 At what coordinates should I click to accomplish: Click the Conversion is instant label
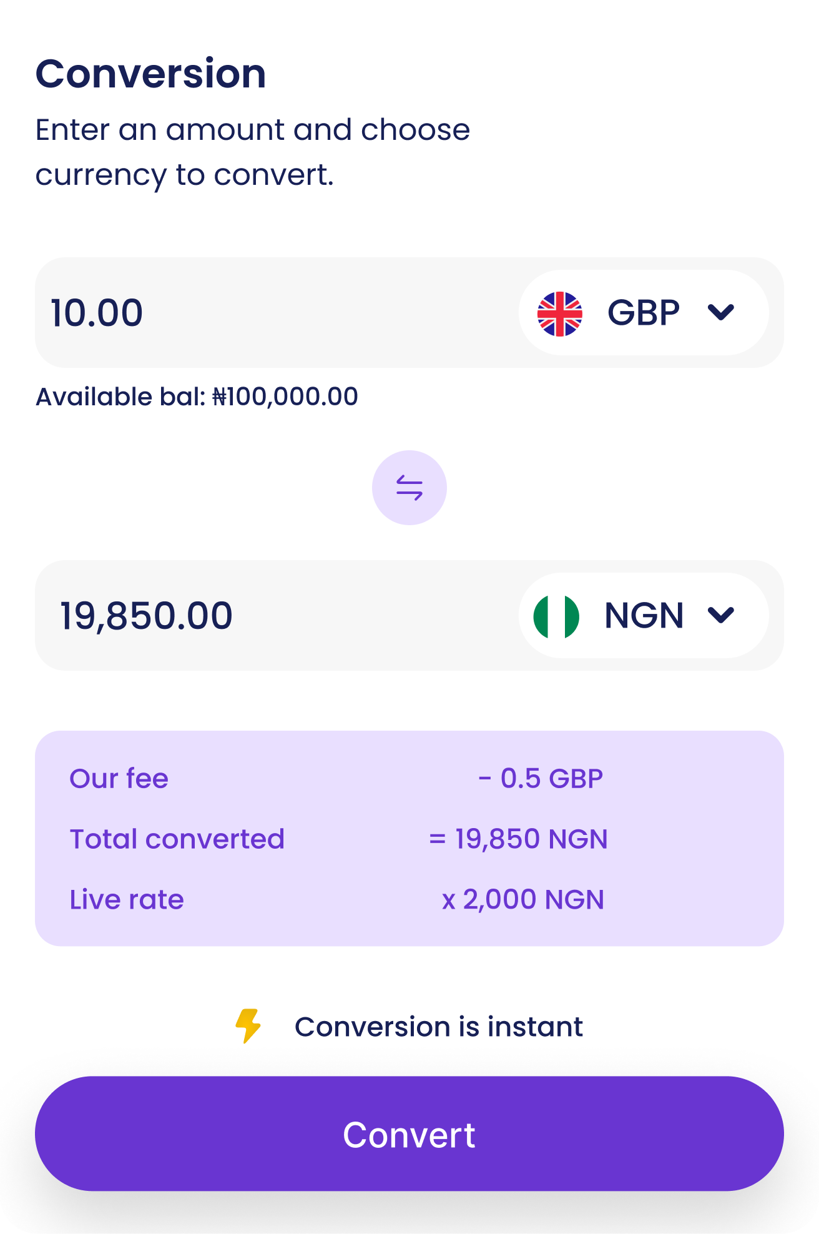click(438, 1027)
